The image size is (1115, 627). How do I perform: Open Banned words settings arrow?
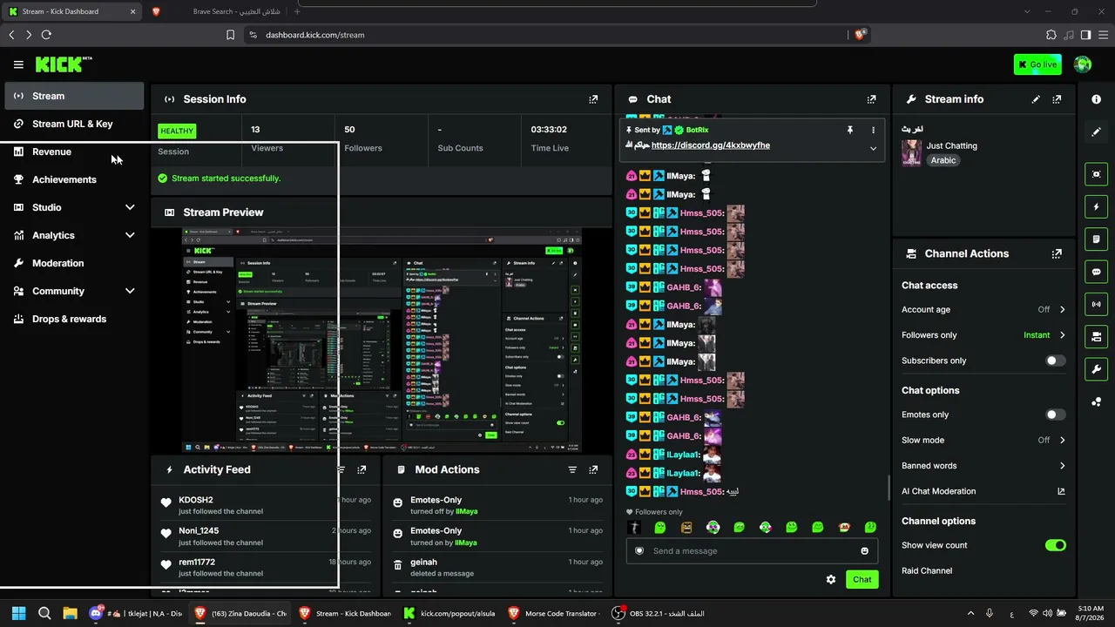[1062, 466]
